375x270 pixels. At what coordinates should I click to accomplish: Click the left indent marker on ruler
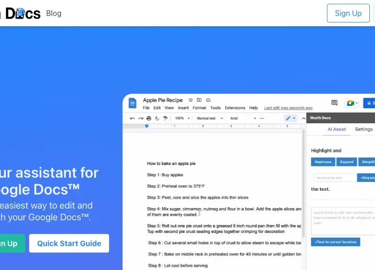pos(147,126)
